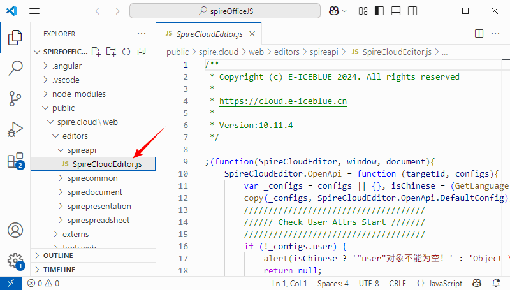Viewport: 510px width, 290px height.
Task: Click the public breadcrumb segment
Action: point(178,52)
